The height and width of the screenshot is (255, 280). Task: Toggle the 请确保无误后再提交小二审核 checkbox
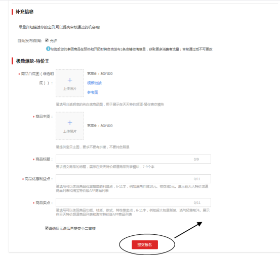point(47,228)
